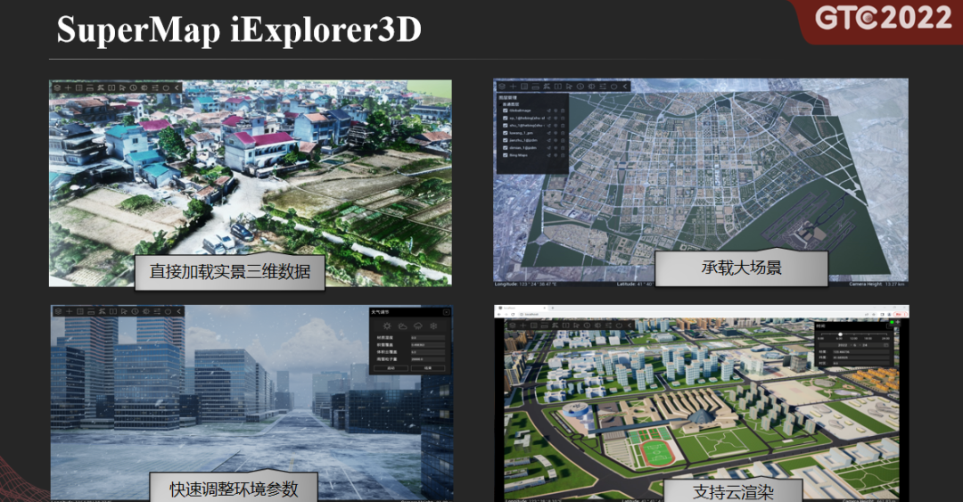Uncheck the sp_1@hebing layer checkbox

506,118
